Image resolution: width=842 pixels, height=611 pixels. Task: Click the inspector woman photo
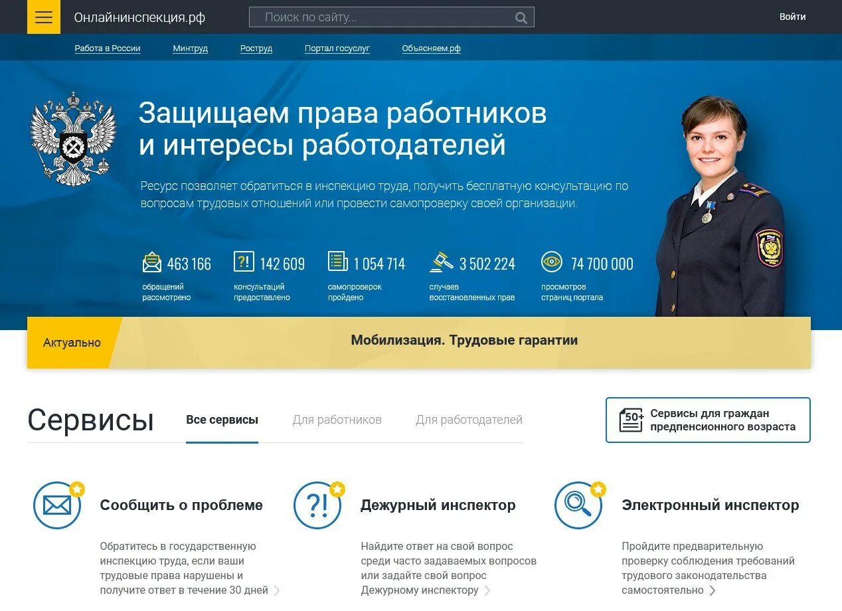722,207
